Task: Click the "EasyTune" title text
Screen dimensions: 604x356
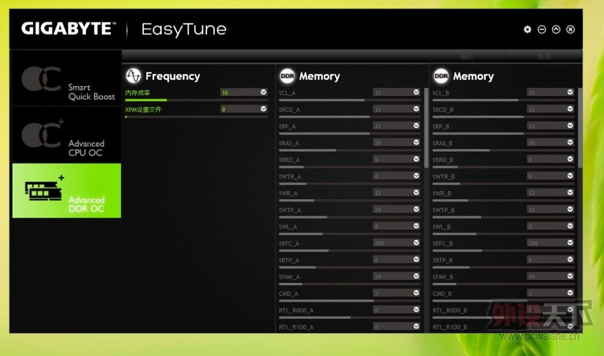Action: (184, 29)
